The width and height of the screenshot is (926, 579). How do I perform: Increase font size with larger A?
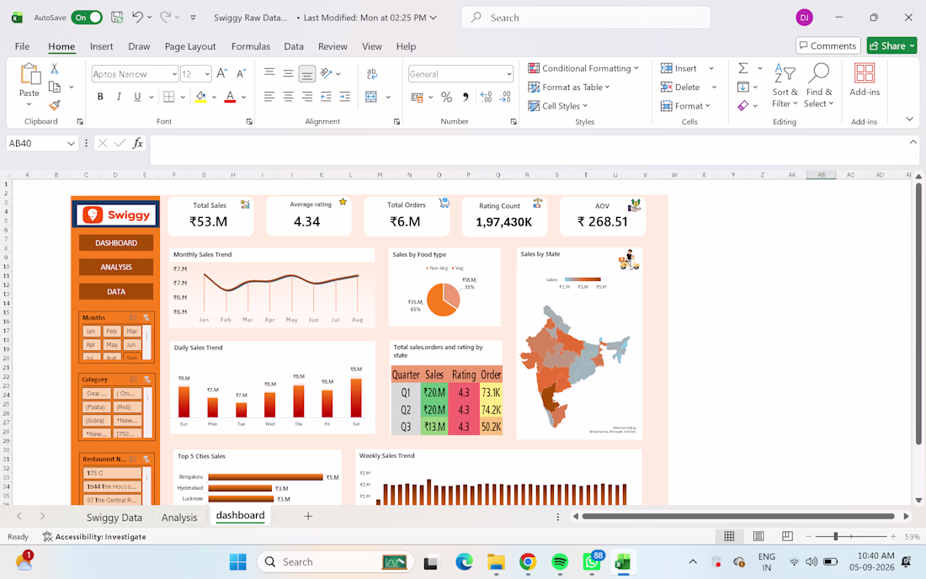tap(222, 74)
